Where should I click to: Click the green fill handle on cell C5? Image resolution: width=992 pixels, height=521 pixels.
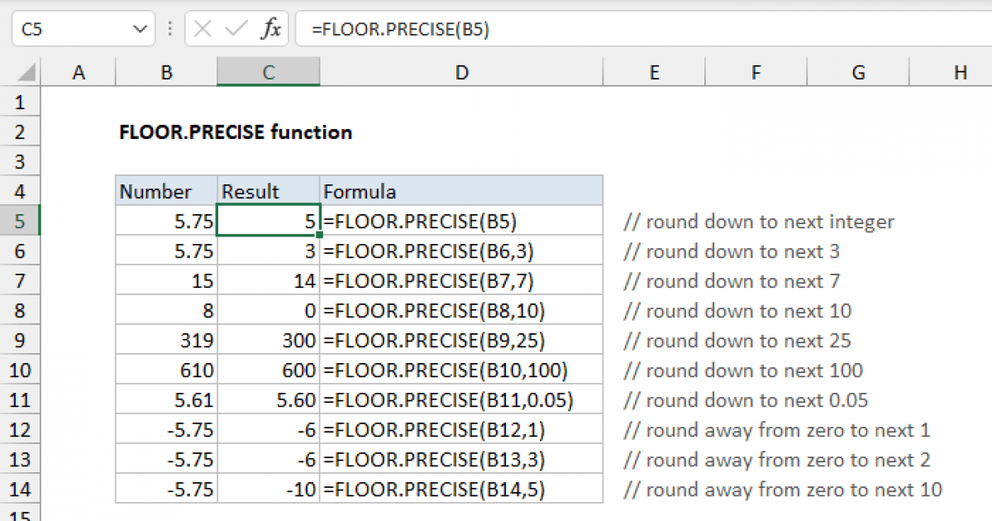(318, 234)
